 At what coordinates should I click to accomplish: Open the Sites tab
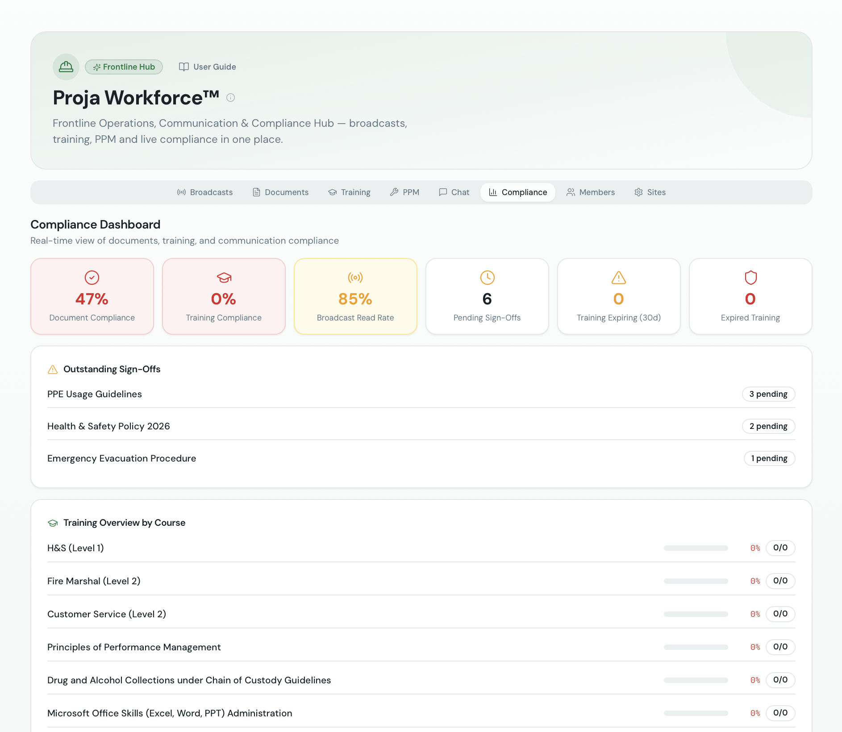pos(650,192)
